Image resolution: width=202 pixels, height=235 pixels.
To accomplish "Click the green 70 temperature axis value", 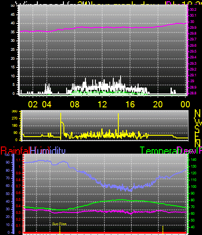I will click(193, 207).
